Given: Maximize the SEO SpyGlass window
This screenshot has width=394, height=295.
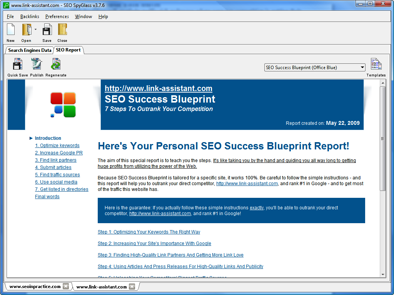Looking at the screenshot, I should 370,4.
